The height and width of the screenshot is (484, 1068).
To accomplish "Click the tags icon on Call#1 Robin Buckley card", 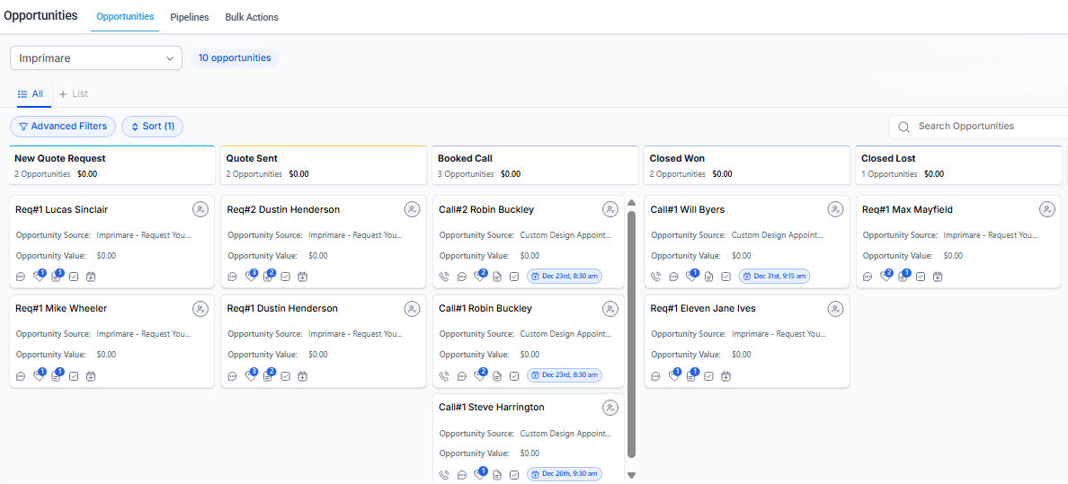I will (x=479, y=376).
